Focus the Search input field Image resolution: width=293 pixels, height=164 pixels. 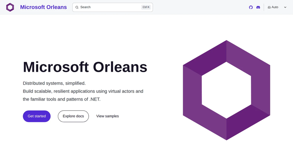(112, 7)
